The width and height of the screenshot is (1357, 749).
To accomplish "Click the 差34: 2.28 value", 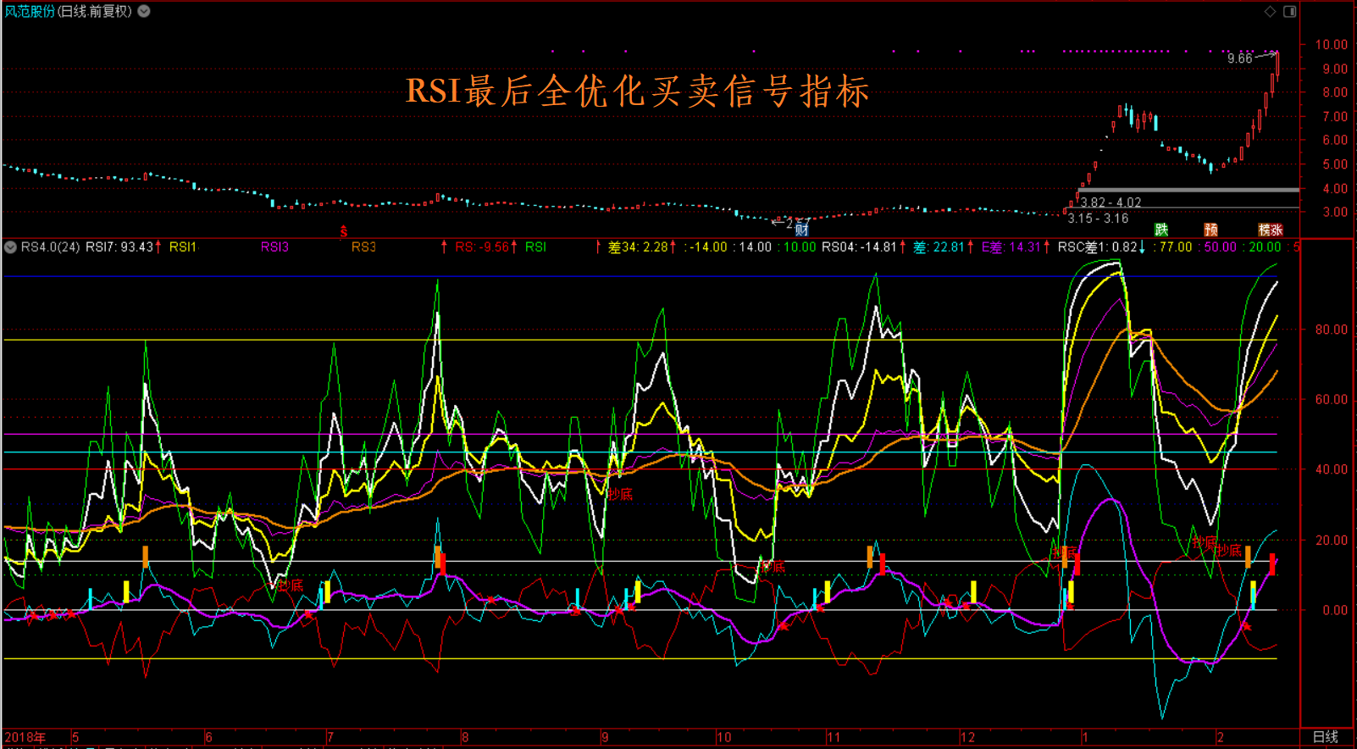I will (638, 247).
